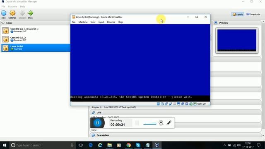Open Task View on the taskbar
Image resolution: width=265 pixels, height=149 pixels.
[x=81, y=145]
